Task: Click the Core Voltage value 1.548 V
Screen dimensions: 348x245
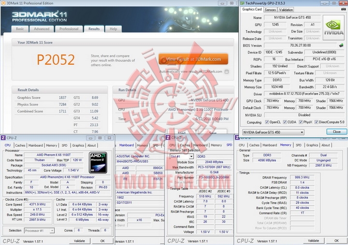Action: tap(74, 170)
